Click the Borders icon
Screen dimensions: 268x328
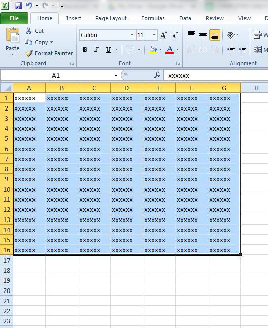[x=130, y=50]
